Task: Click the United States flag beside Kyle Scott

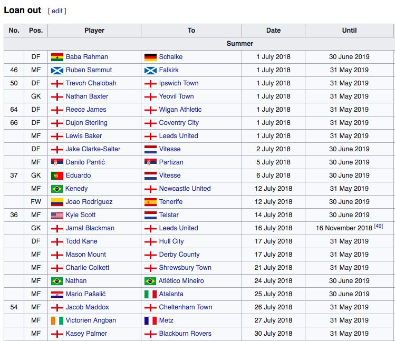Action: 57,216
